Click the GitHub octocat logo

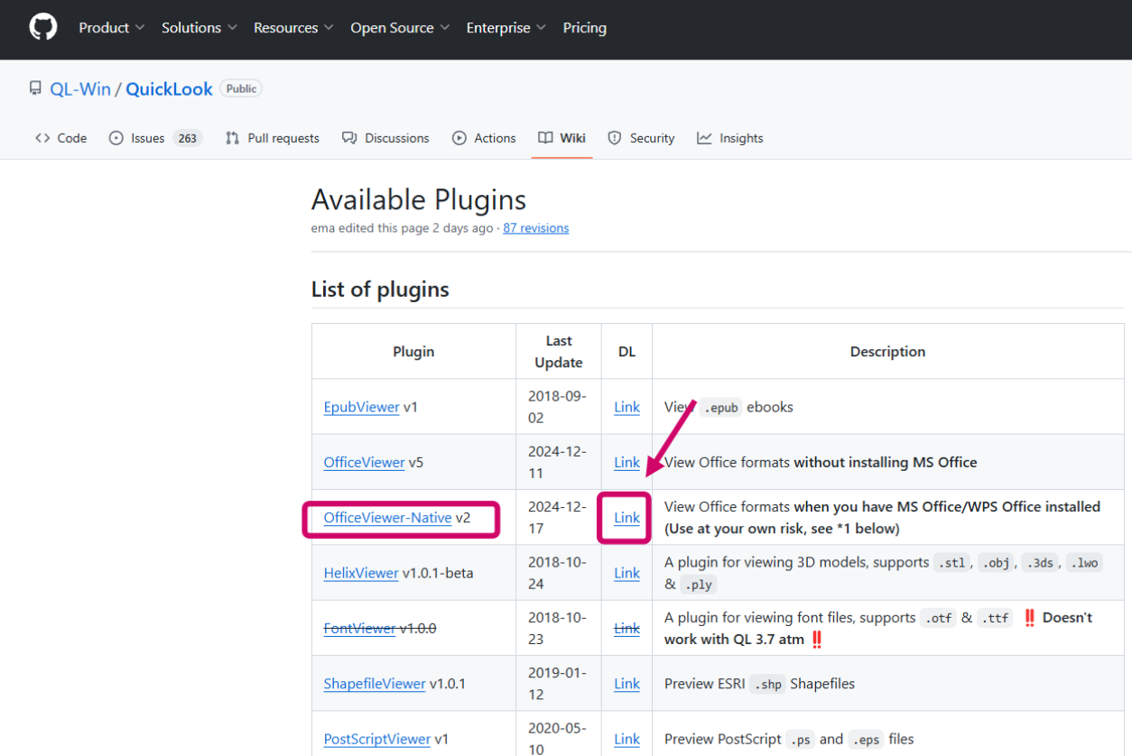point(42,28)
